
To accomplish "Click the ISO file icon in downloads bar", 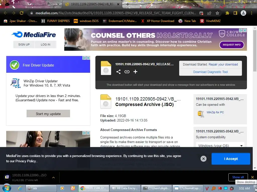I will coord(7,177).
